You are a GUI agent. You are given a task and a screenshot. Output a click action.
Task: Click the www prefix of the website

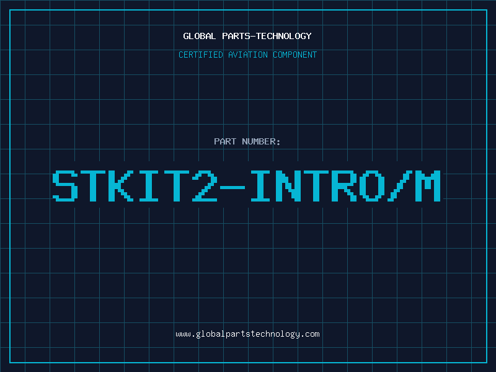pos(183,335)
